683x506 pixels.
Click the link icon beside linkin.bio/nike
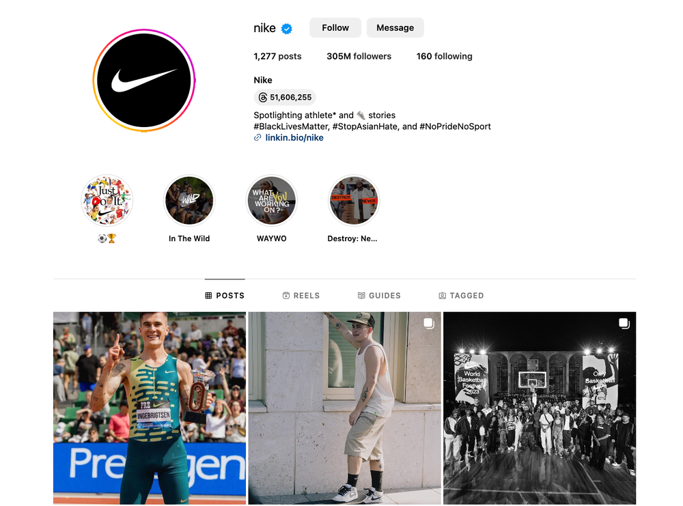coord(257,138)
